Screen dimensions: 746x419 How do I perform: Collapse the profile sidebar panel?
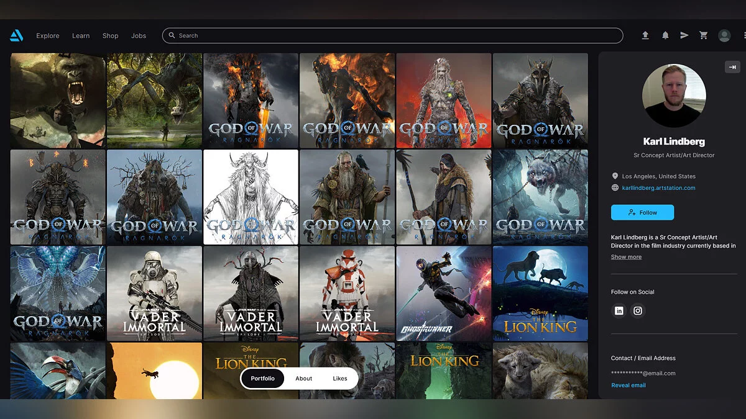[x=732, y=67]
